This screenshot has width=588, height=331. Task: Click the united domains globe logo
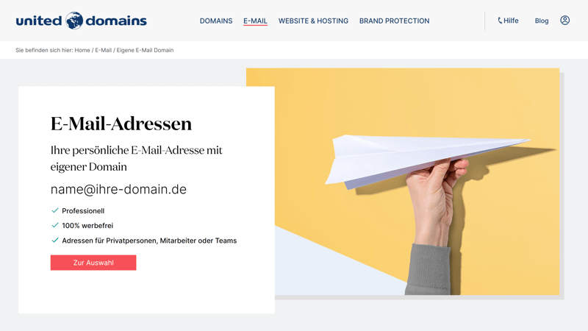pyautogui.click(x=74, y=21)
